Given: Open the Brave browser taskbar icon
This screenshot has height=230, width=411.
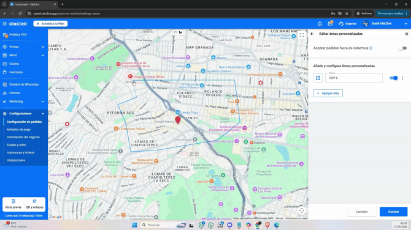Looking at the screenshot, I should tap(267, 225).
